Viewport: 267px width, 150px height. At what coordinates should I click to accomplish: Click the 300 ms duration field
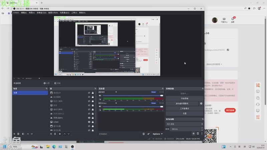tap(185, 129)
